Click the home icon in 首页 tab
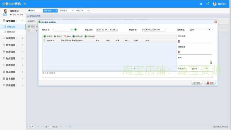Viewport: 231px width, 130px height. tap(29, 10)
